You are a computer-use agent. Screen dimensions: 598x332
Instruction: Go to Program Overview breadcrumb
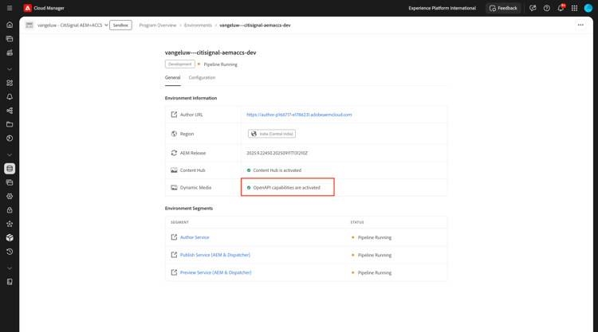point(158,25)
